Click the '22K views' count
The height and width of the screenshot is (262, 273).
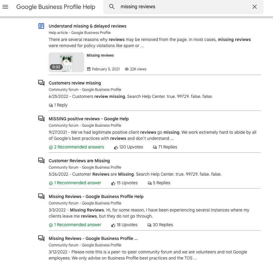tap(138, 69)
